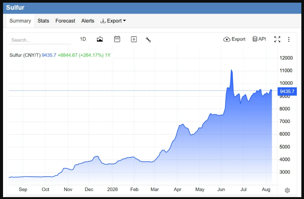This screenshot has width=304, height=199.
Task: Expand the chart to fullscreen
Action: (x=277, y=39)
